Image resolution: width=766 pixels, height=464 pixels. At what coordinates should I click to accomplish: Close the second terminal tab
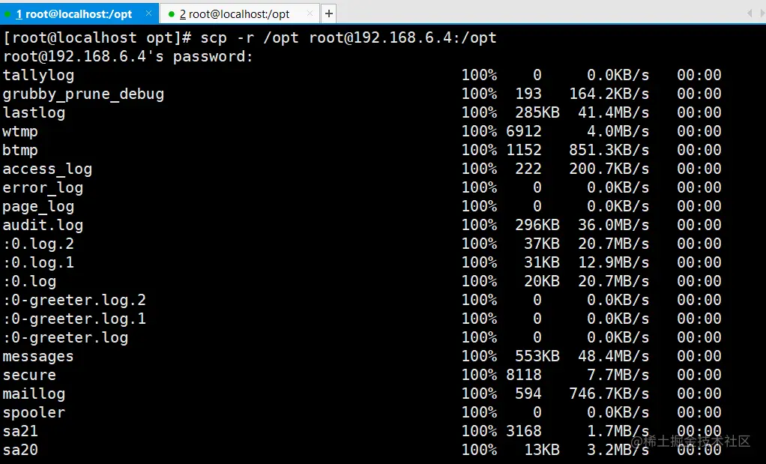310,13
